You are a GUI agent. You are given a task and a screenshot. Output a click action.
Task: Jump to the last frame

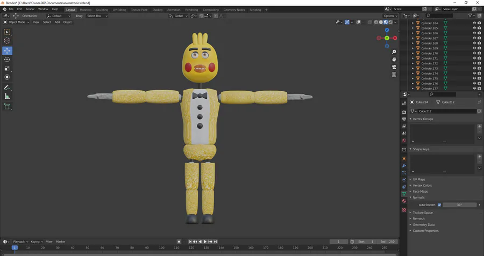point(216,242)
